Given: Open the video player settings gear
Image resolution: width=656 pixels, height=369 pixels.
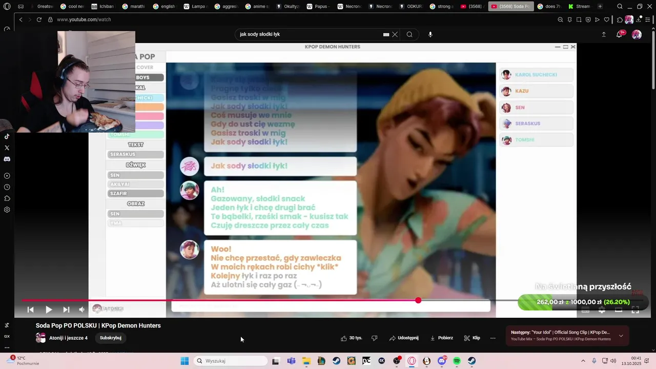Looking at the screenshot, I should point(602,310).
